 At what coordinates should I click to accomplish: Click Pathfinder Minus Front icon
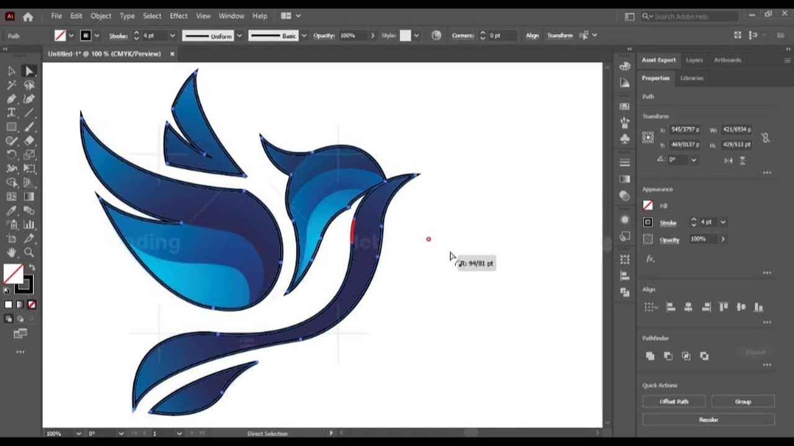[668, 356]
